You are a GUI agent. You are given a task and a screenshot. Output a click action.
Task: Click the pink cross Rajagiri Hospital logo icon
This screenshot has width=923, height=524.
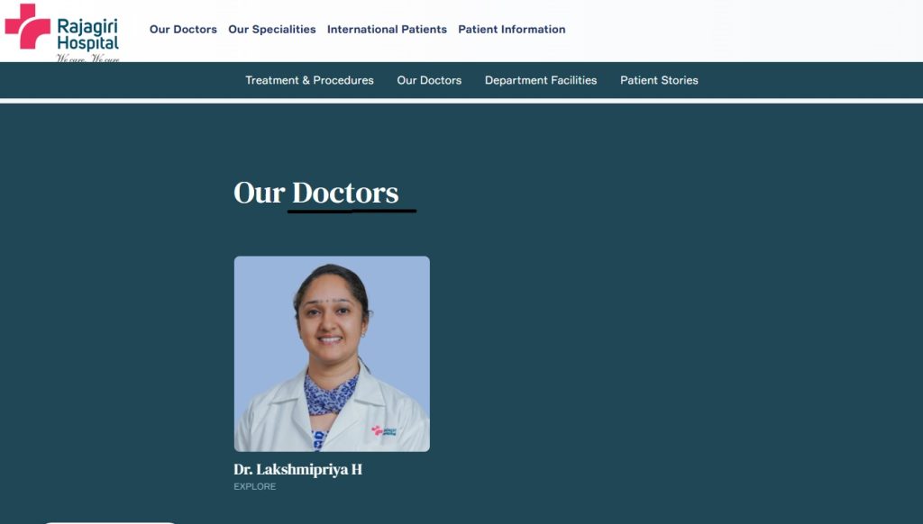pyautogui.click(x=28, y=26)
